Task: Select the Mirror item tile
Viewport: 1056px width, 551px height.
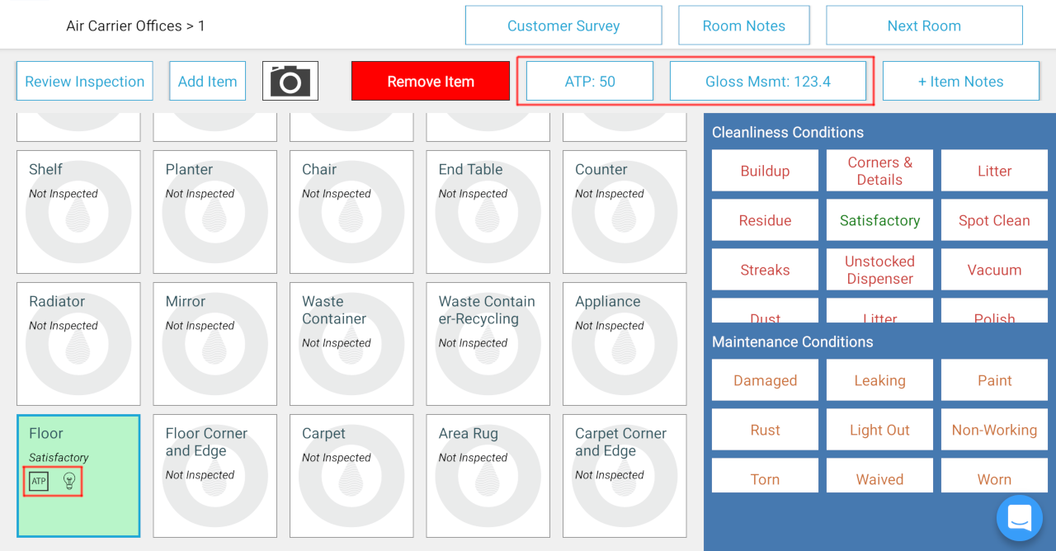Action: (214, 343)
